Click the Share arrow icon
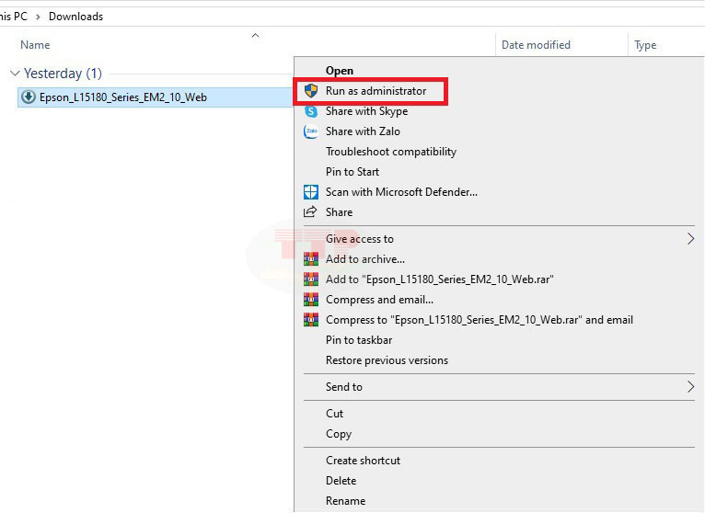705x513 pixels. (311, 212)
